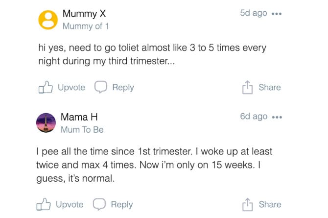Open Mama H's Eiffel Tower profile picture
The height and width of the screenshot is (218, 328).
pyautogui.click(x=47, y=123)
